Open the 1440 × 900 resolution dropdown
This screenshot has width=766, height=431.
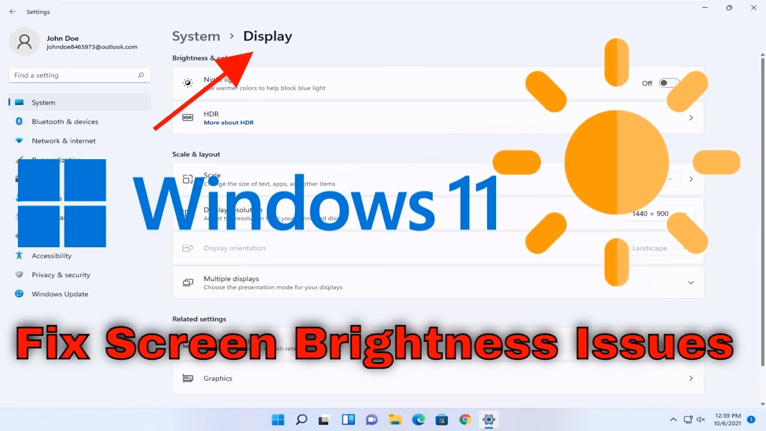tap(661, 214)
